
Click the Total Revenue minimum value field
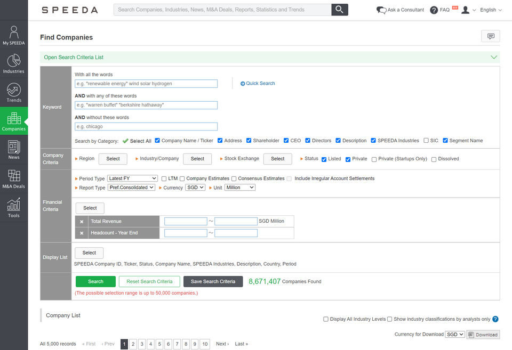186,221
